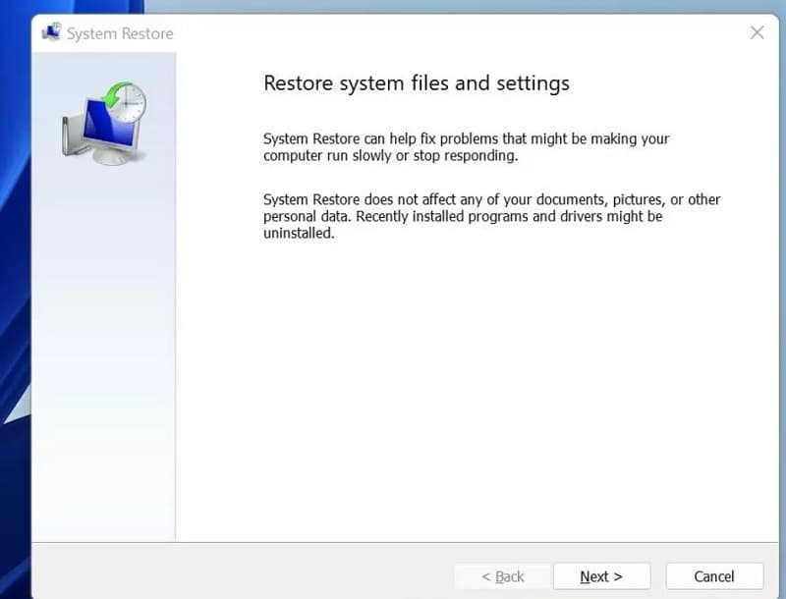This screenshot has height=599, width=786.
Task: Click the computer and clock restore illustration
Action: [x=104, y=123]
